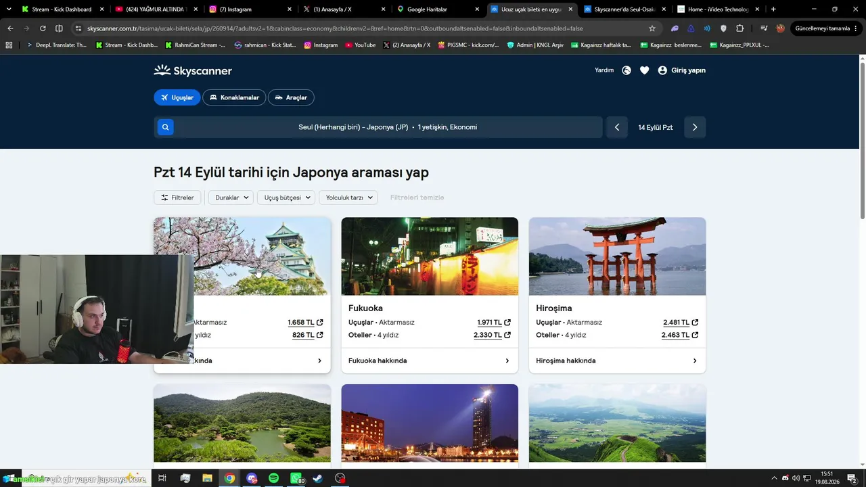Switch to Home - iVideo Technology tab
This screenshot has width=866, height=487.
719,9
